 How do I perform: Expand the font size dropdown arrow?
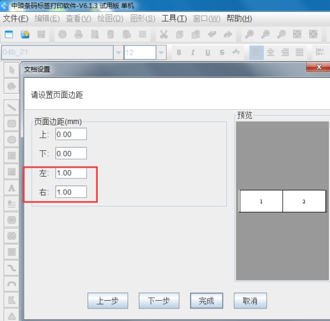coord(161,53)
